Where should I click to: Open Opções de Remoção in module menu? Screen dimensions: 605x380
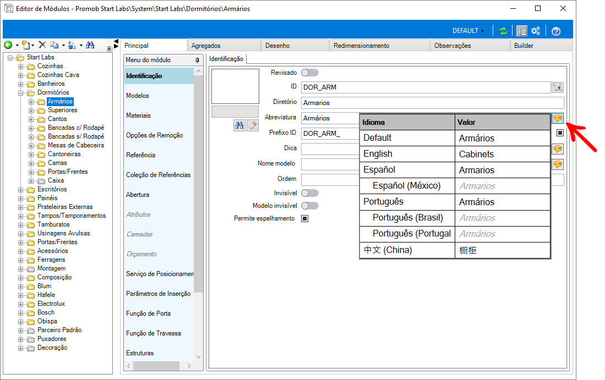pyautogui.click(x=159, y=135)
